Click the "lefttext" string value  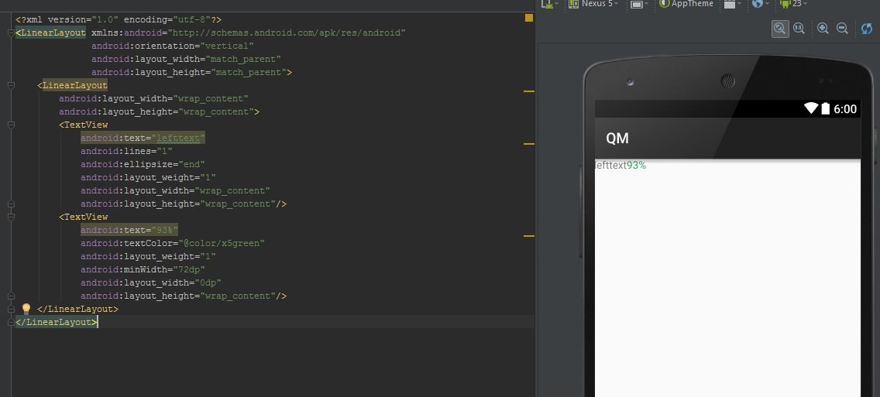pyautogui.click(x=178, y=138)
